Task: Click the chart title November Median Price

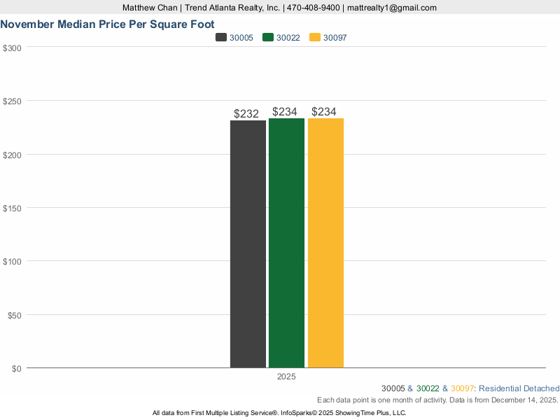Action: 98,23
